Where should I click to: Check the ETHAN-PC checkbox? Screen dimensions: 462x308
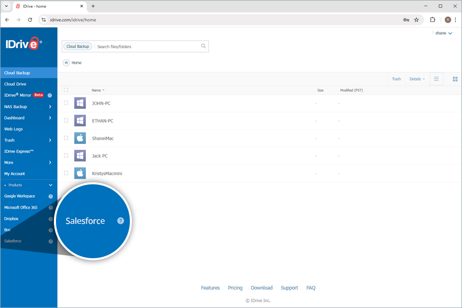[66, 121]
